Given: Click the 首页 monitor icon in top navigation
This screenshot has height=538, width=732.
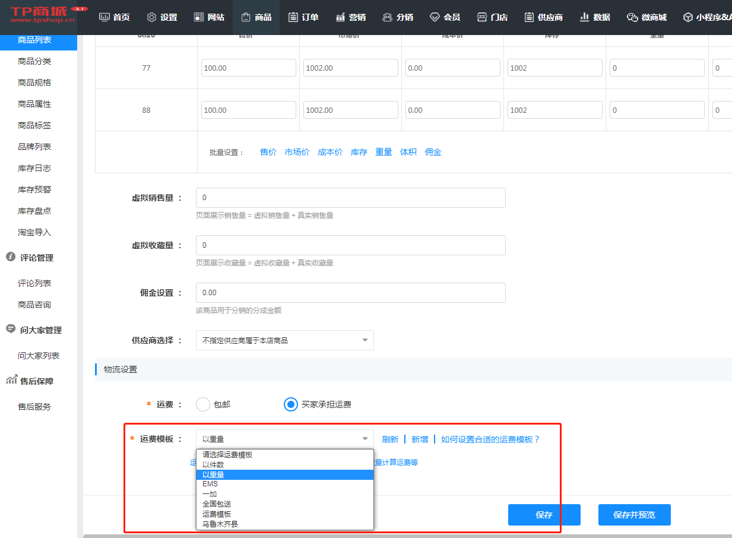Looking at the screenshot, I should 104,17.
